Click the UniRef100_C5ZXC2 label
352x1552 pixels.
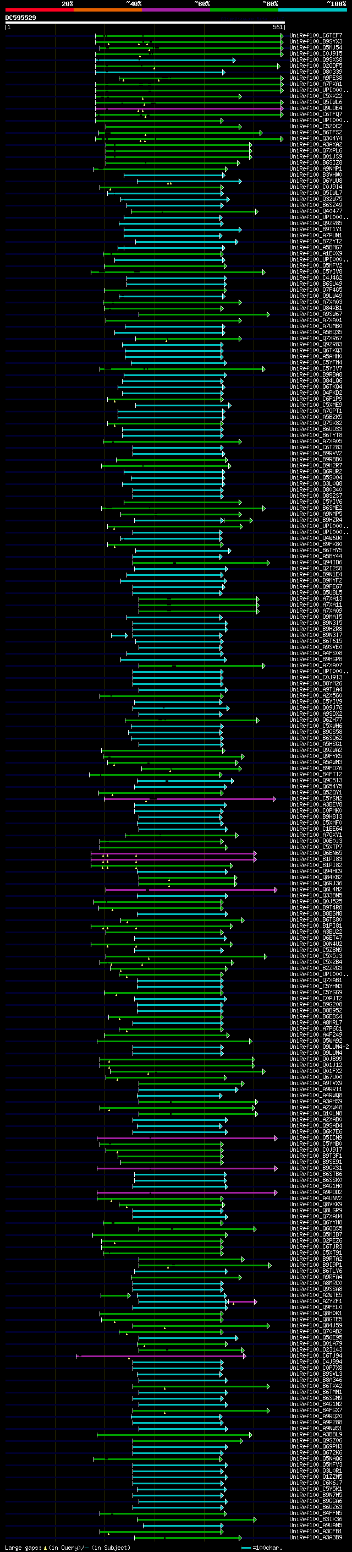(x=316, y=127)
